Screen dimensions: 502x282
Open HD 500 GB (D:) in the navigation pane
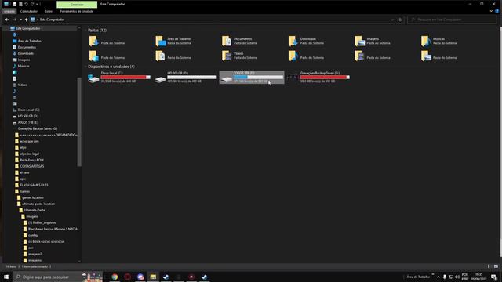(x=28, y=116)
